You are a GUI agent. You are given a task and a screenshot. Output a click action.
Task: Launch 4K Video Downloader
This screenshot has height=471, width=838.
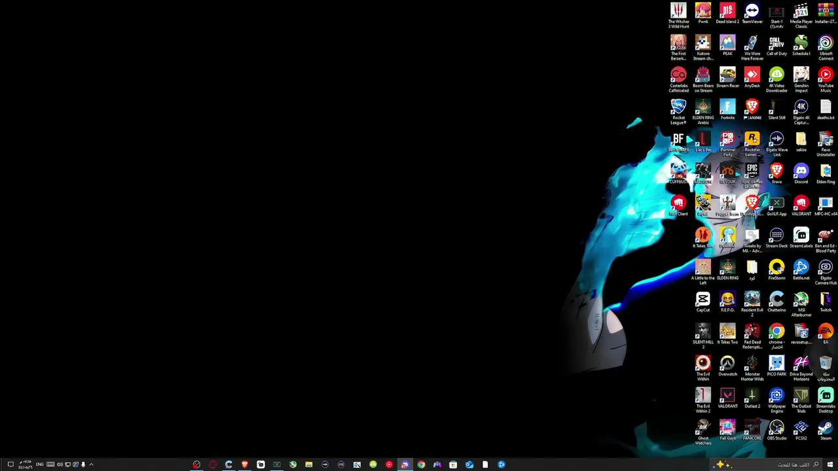pyautogui.click(x=776, y=79)
